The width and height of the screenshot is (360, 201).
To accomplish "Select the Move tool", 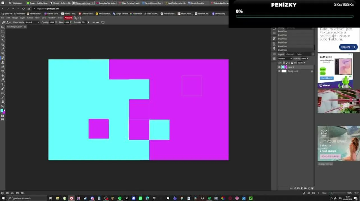I will coord(3,27).
